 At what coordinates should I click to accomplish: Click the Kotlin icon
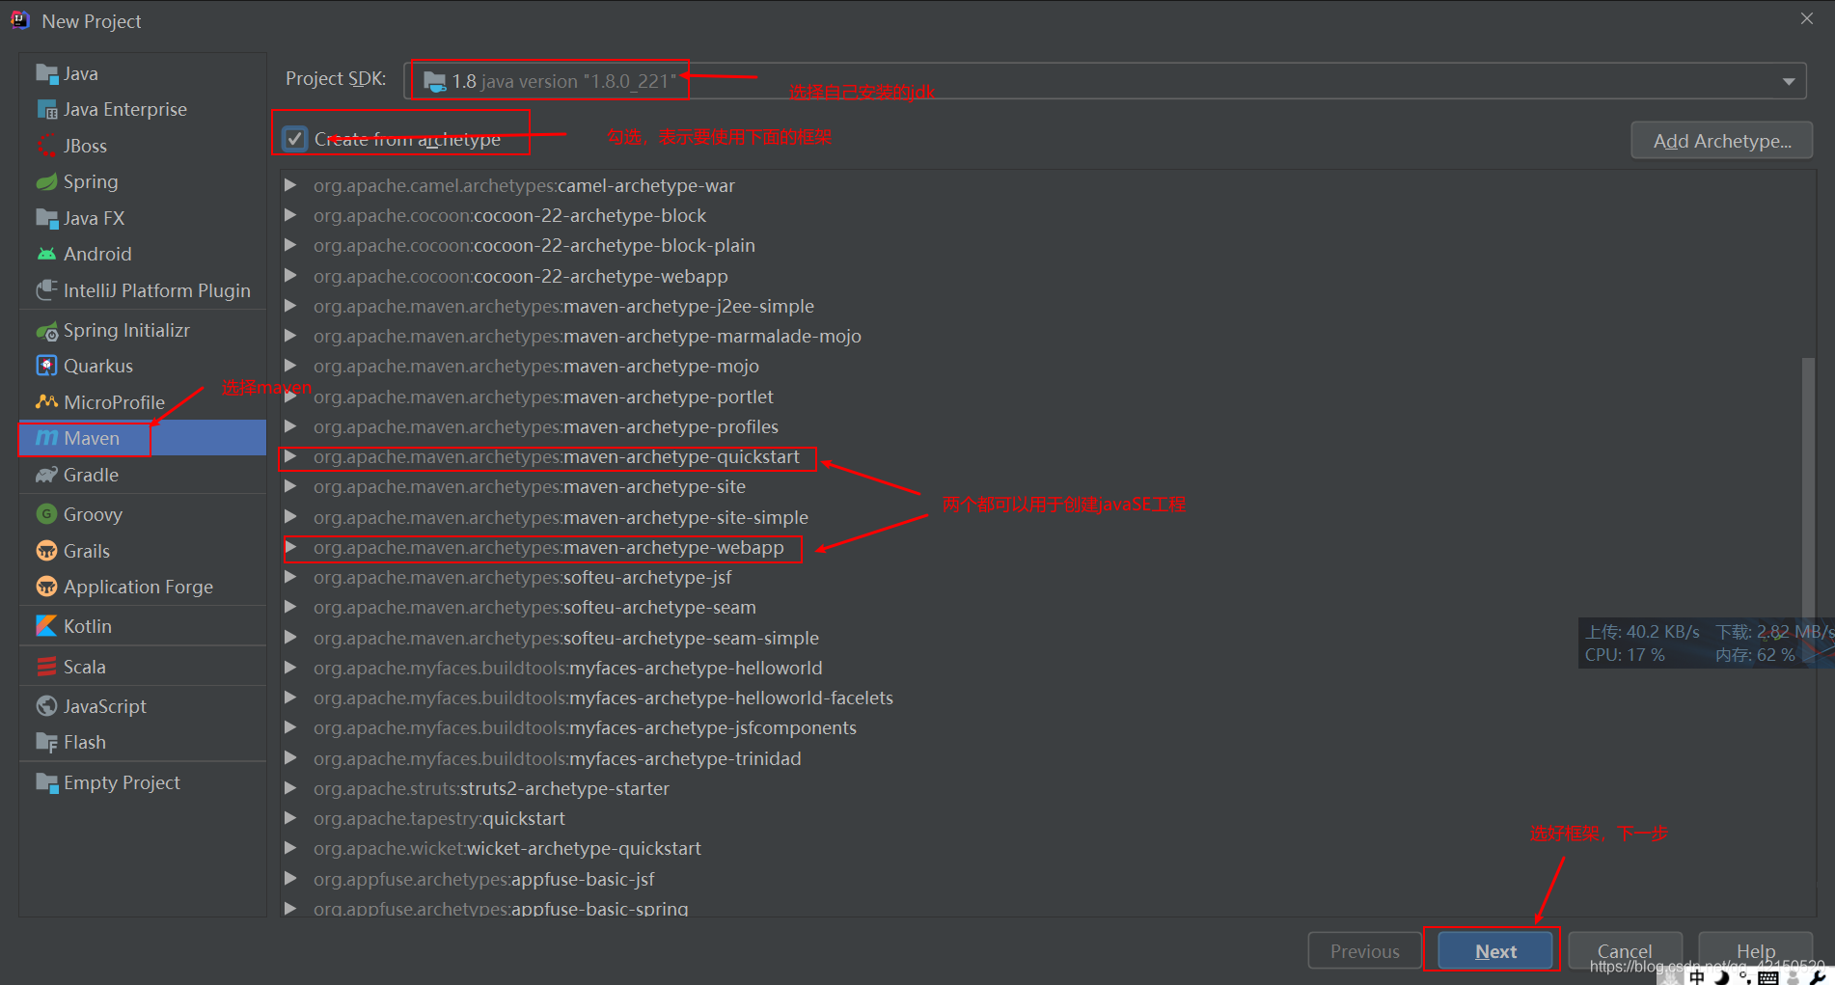[x=46, y=626]
